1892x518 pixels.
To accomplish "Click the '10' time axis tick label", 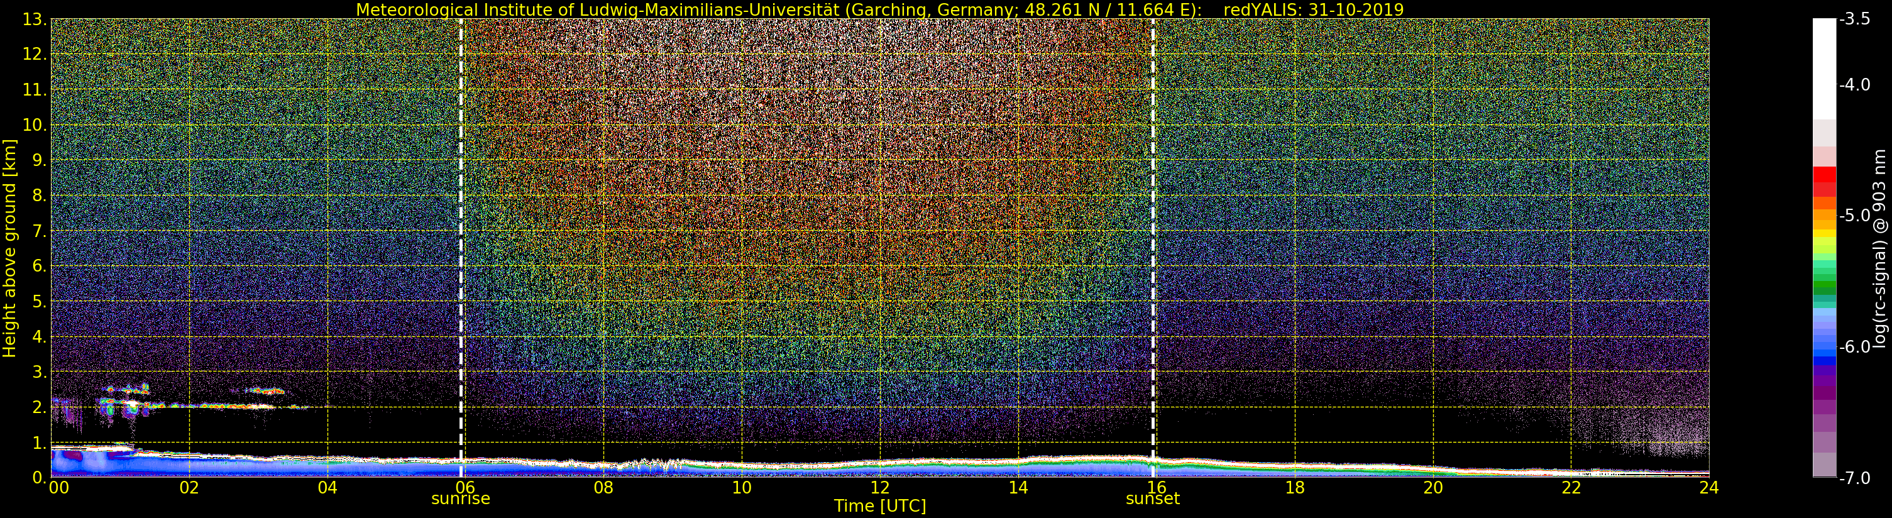I will pos(742,488).
